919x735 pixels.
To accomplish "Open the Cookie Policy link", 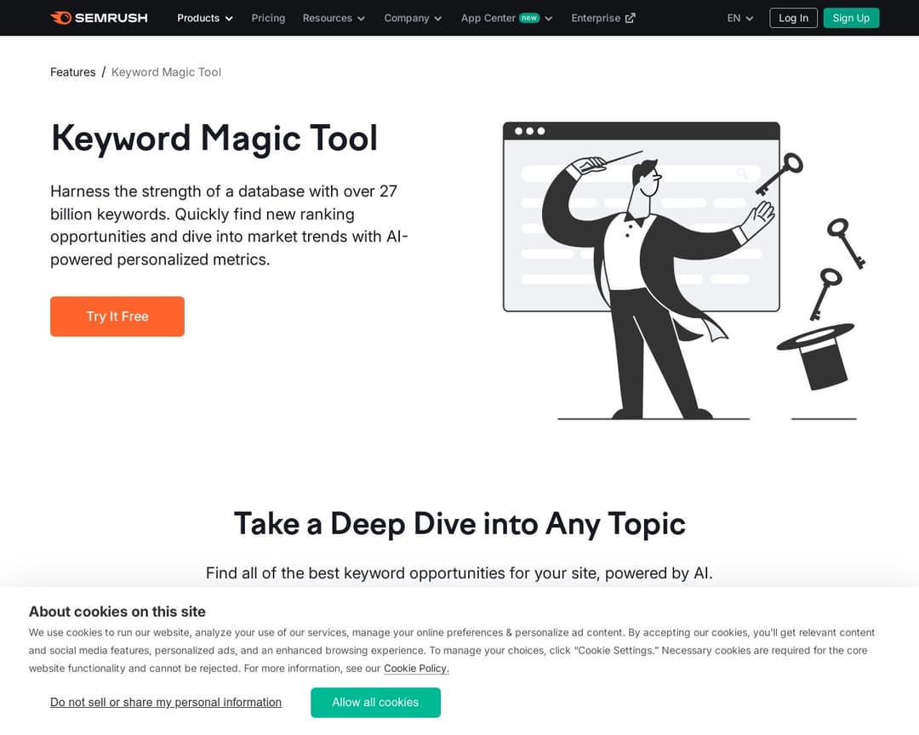I will coord(415,668).
